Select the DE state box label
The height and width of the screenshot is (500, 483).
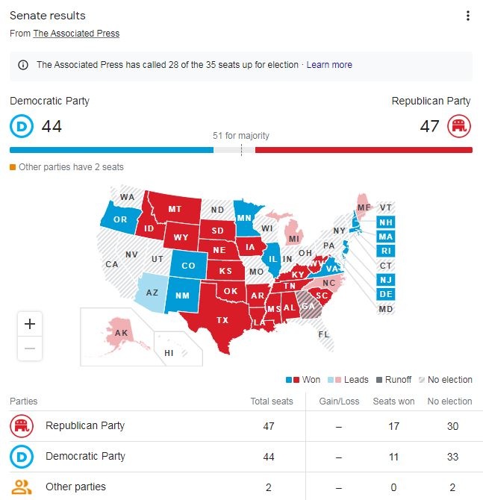point(386,294)
